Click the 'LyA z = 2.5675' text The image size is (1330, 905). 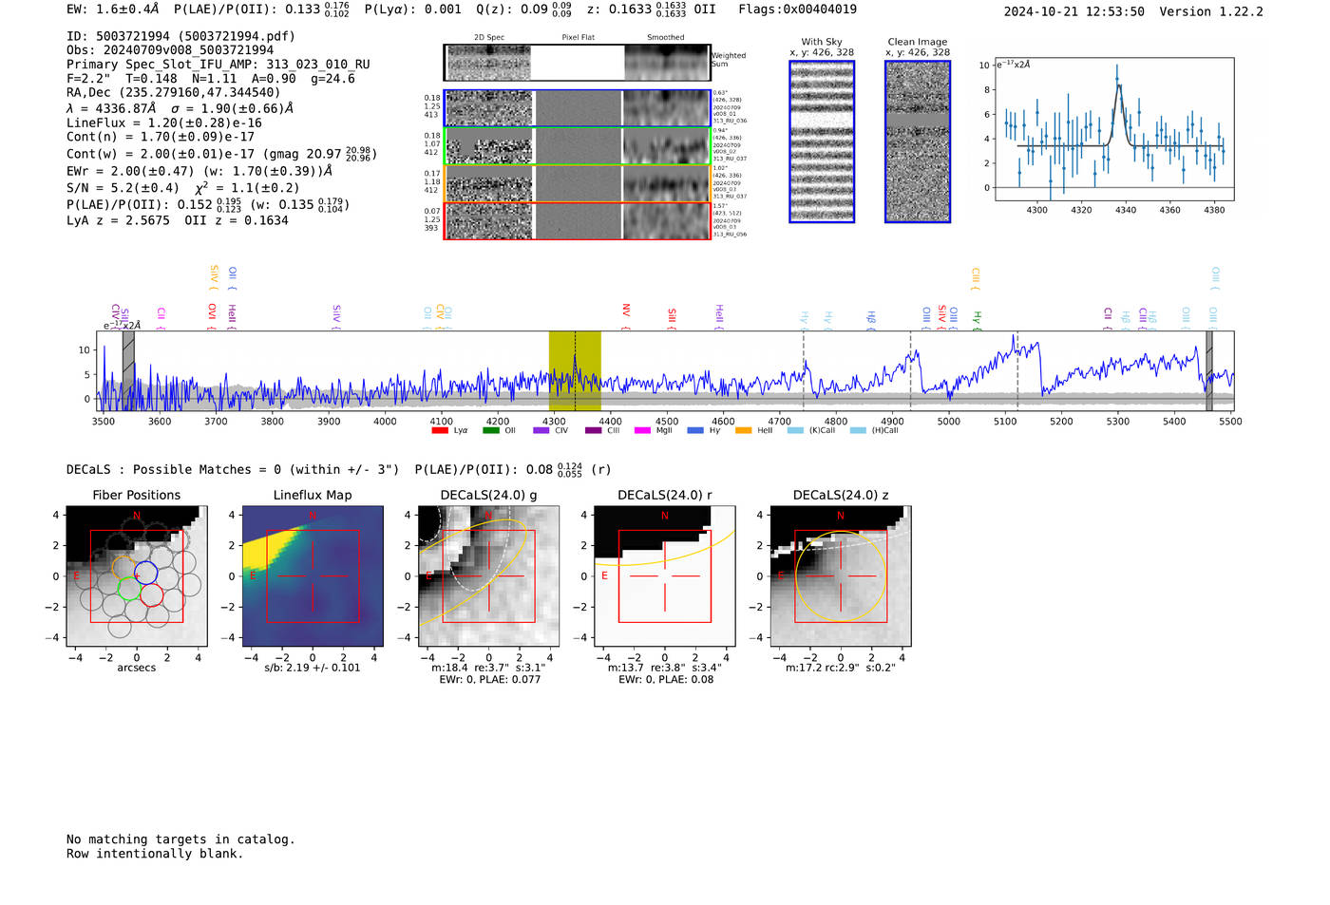118,220
